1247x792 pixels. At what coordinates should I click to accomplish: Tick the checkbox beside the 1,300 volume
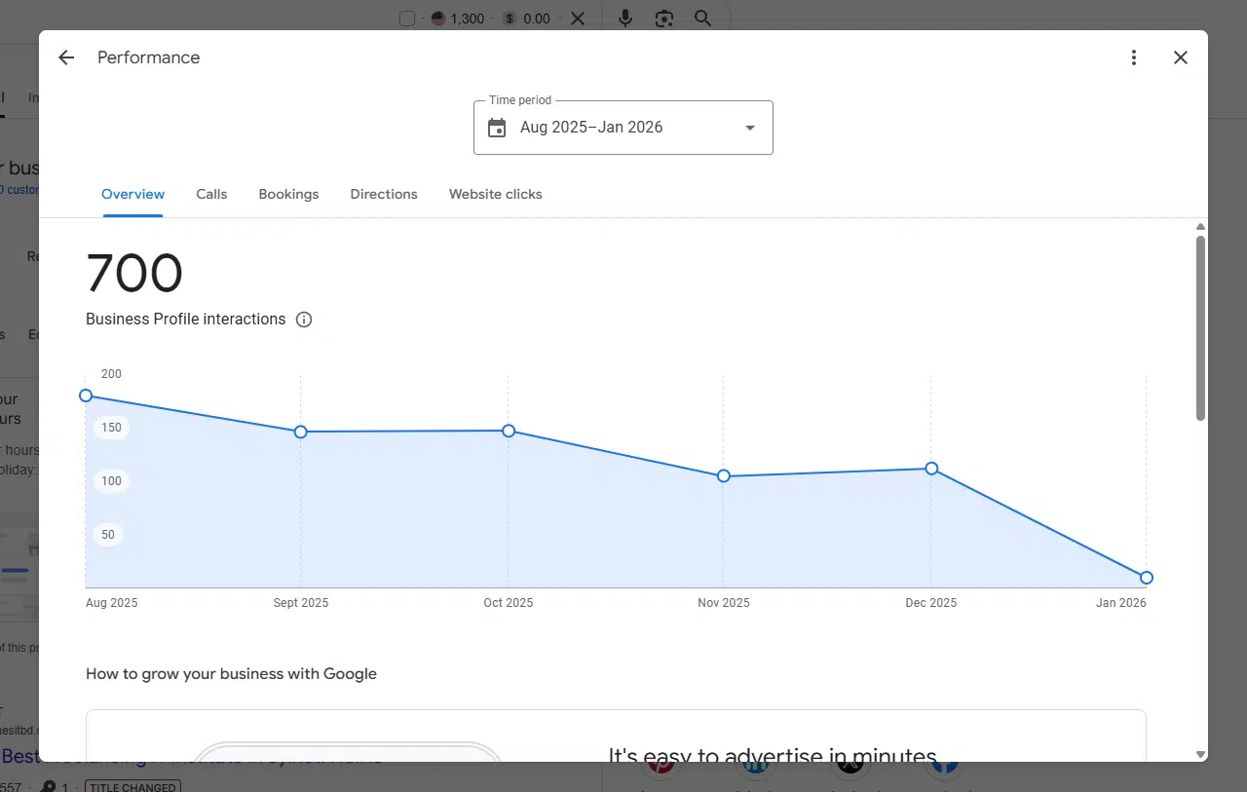(407, 19)
